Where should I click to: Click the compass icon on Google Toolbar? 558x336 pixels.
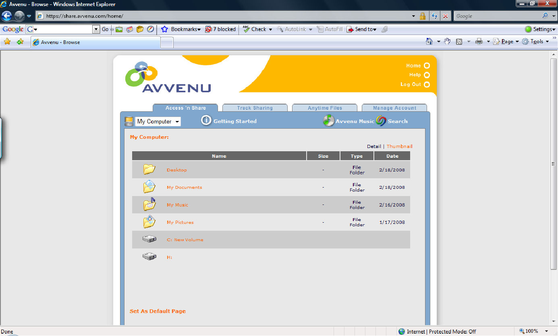[x=150, y=29]
